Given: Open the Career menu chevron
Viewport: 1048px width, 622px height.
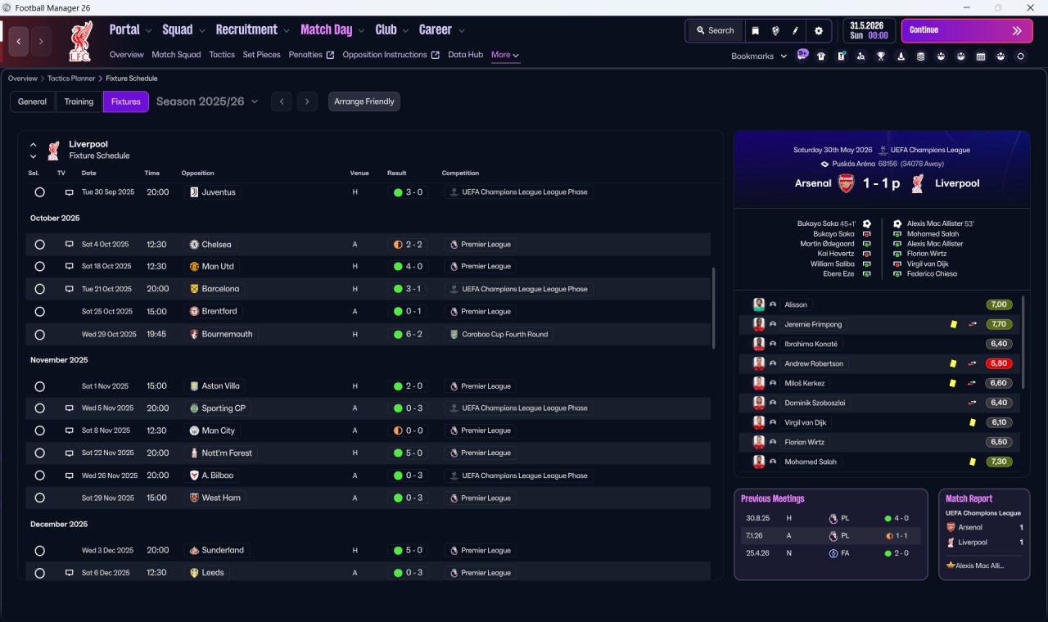Looking at the screenshot, I should point(461,30).
